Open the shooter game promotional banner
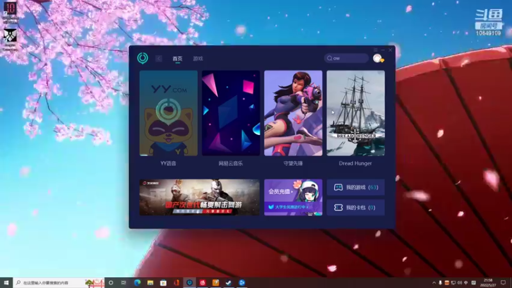Image resolution: width=512 pixels, height=288 pixels. click(200, 197)
